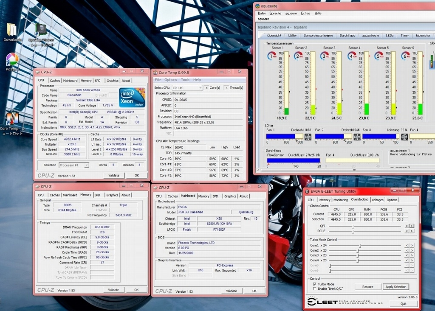Viewport: 435px width, 311px height.
Task: Click the Quit button in E-LEET
Action: coord(404,304)
